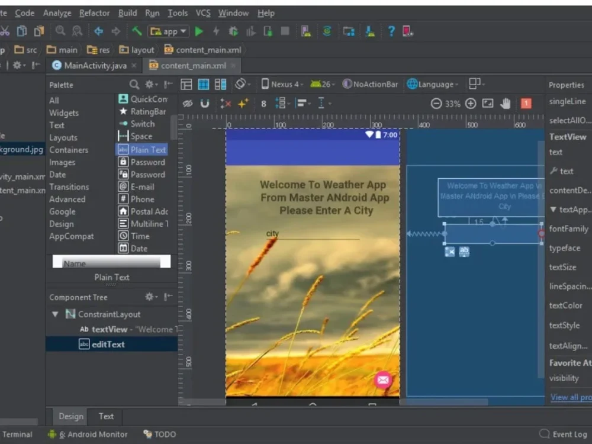Image resolution: width=592 pixels, height=444 pixels.
Task: Open the Refactor menu
Action: tap(94, 12)
